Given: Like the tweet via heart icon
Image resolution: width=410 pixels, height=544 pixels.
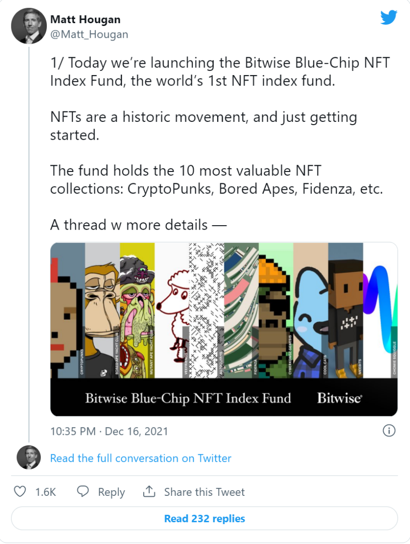Looking at the screenshot, I should [20, 491].
